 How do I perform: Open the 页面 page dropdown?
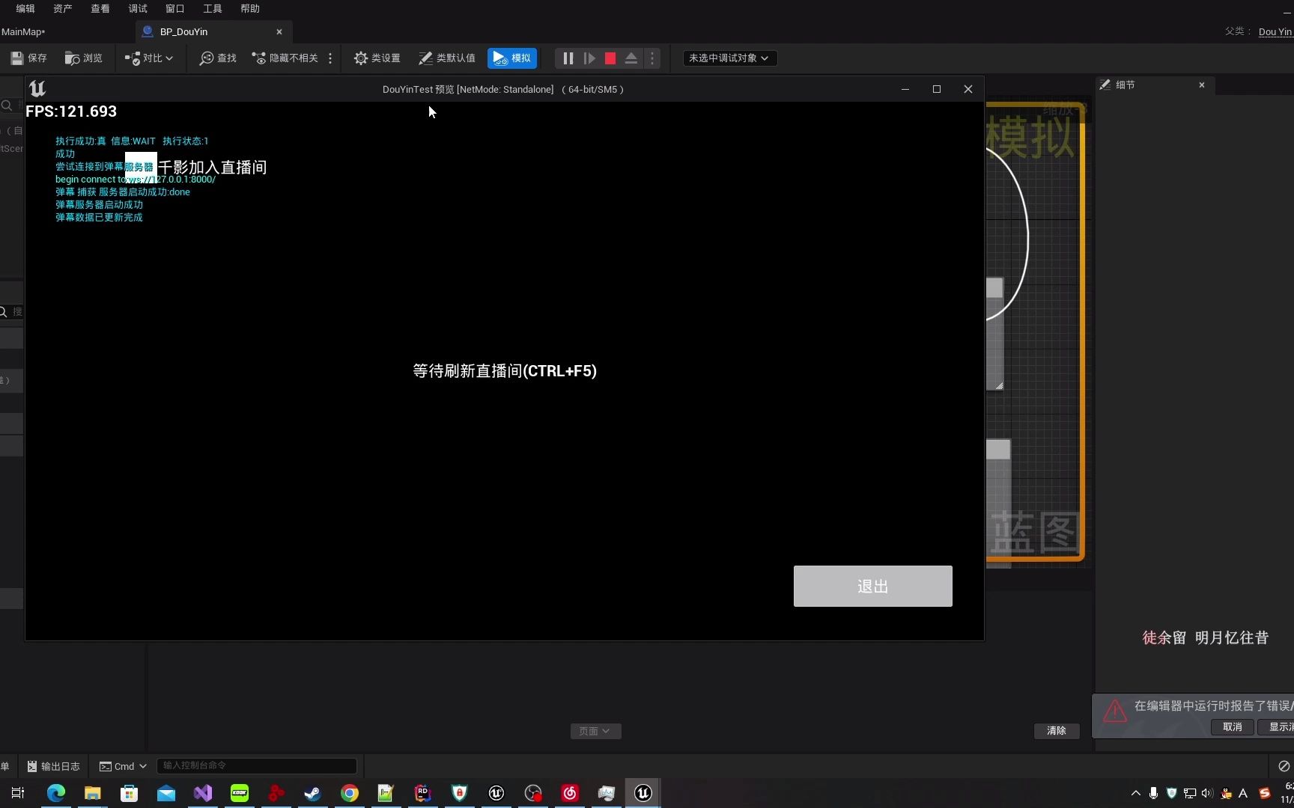tap(595, 732)
